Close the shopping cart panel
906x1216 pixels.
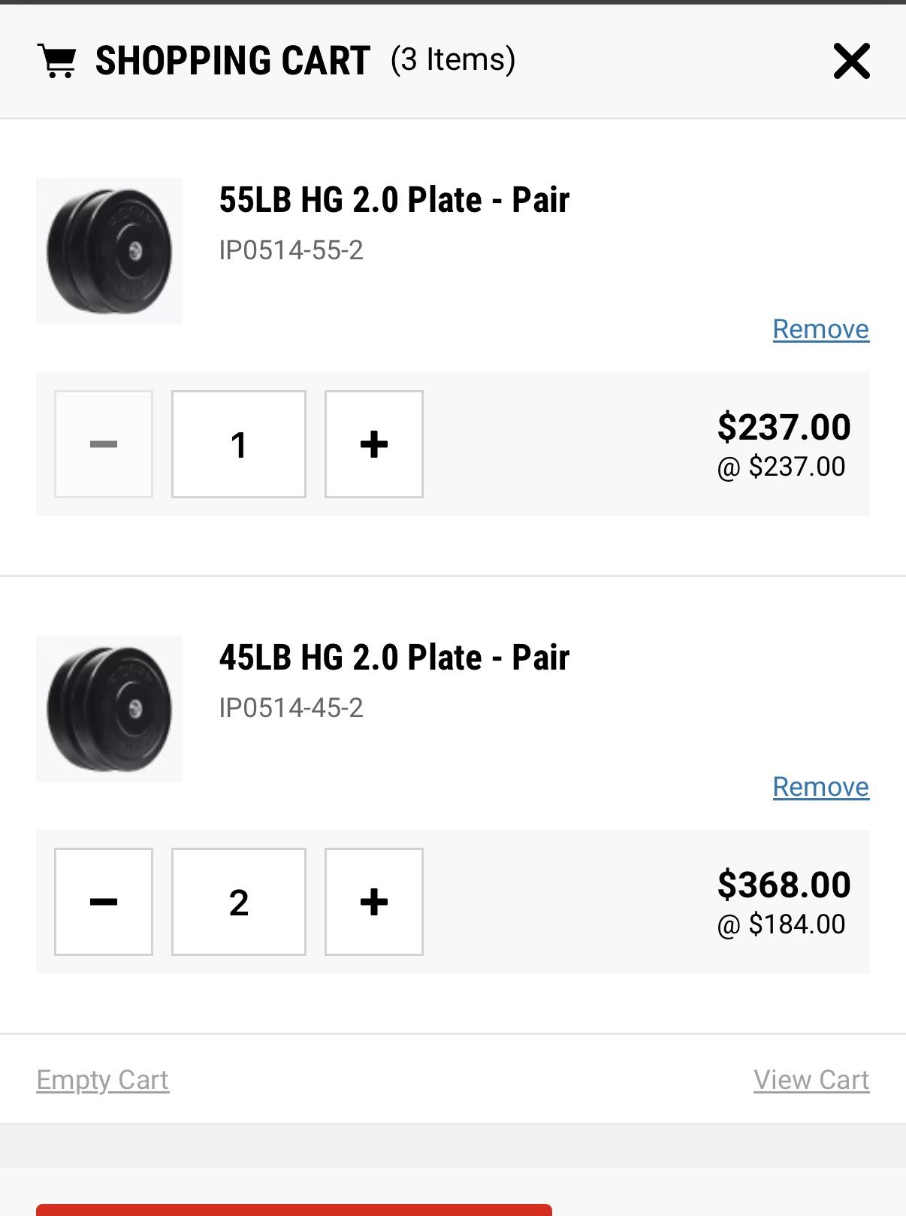click(851, 61)
